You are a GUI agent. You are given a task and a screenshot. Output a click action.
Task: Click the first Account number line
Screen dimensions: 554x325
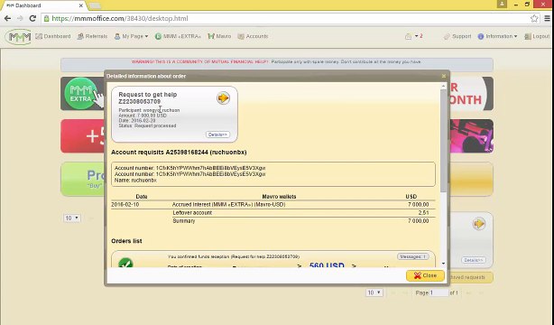[x=190, y=168]
